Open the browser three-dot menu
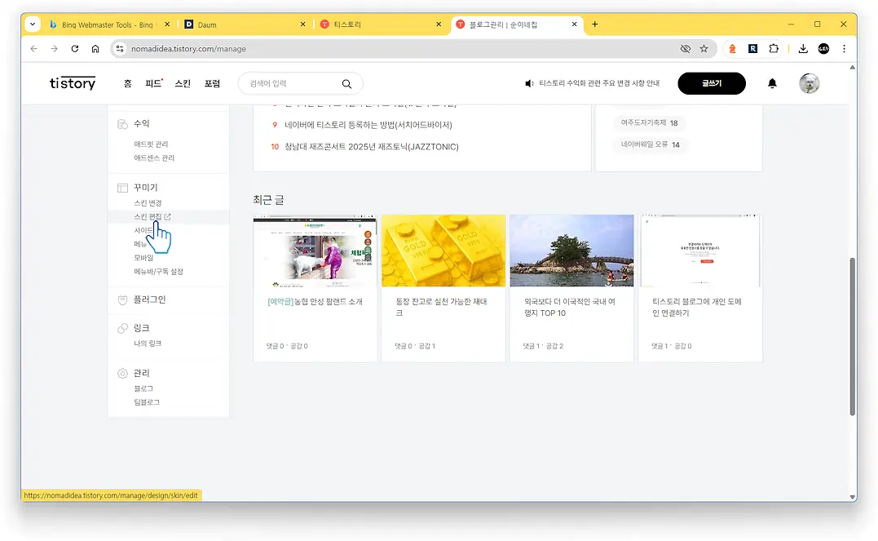This screenshot has height=541, width=878. (x=845, y=49)
